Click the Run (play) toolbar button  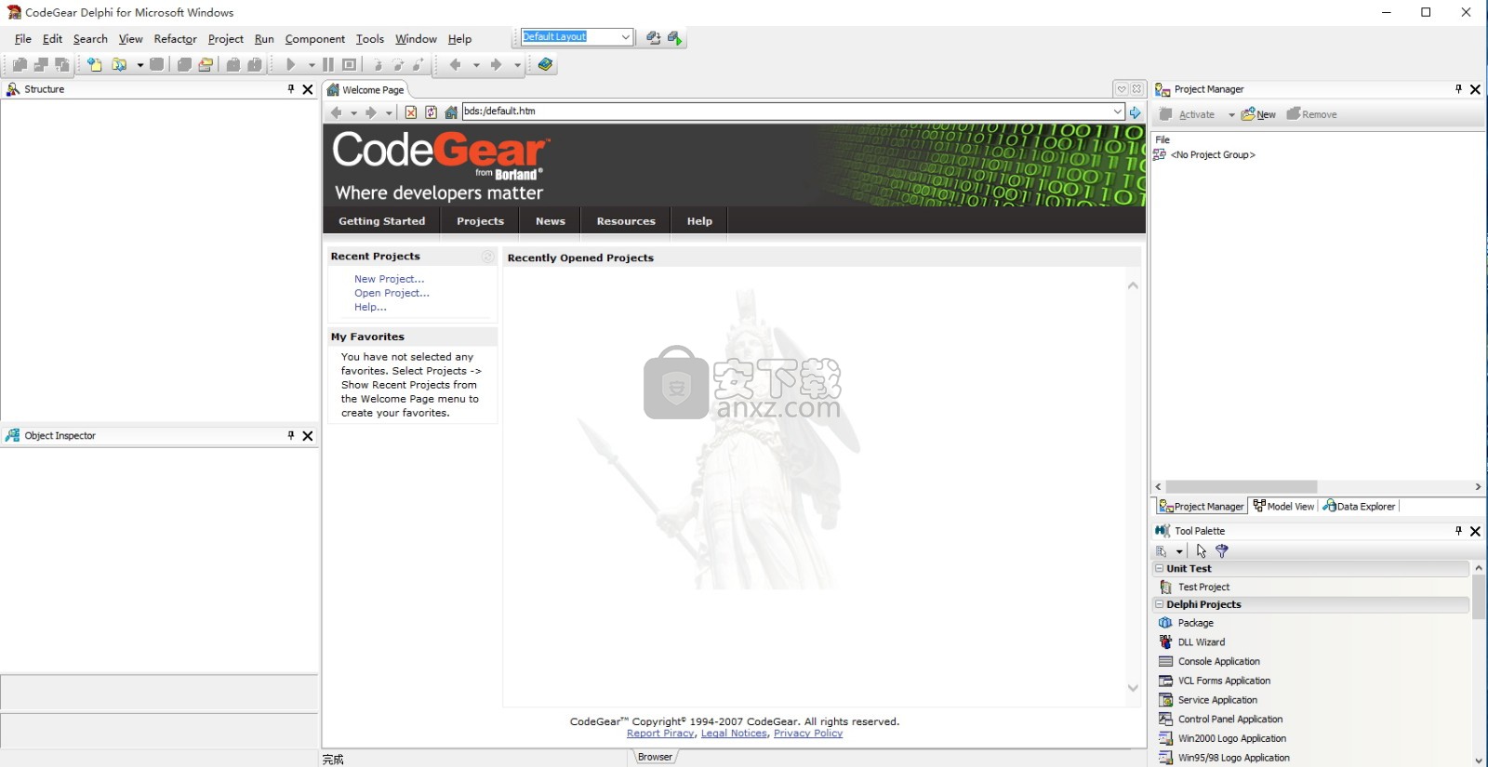291,64
